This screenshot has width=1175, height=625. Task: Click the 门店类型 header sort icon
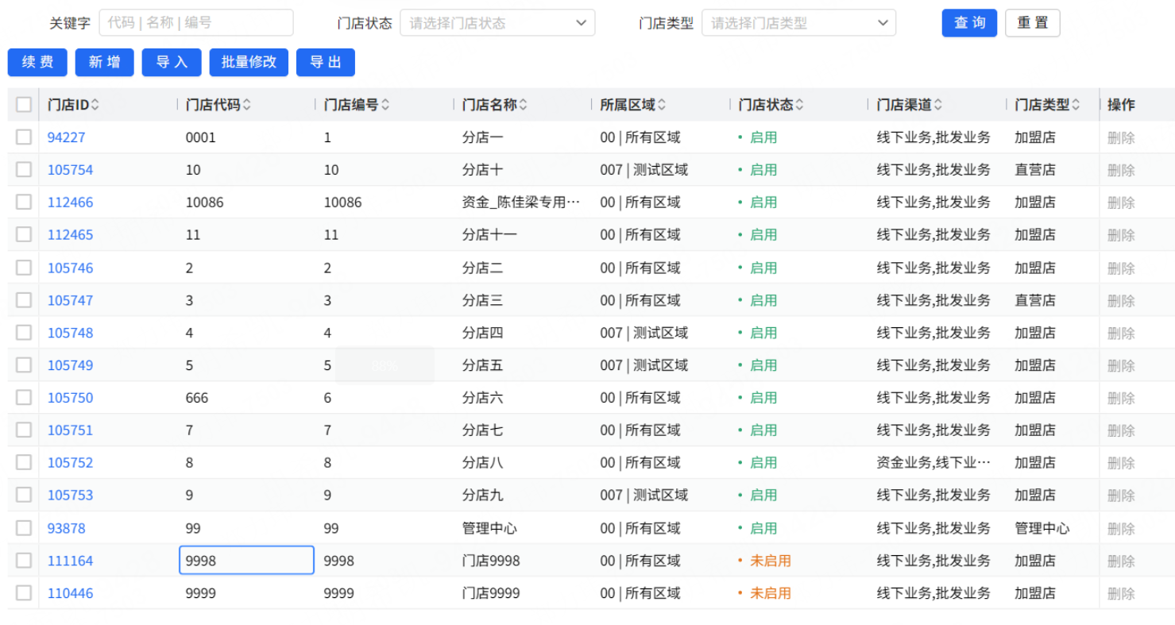(x=1076, y=105)
